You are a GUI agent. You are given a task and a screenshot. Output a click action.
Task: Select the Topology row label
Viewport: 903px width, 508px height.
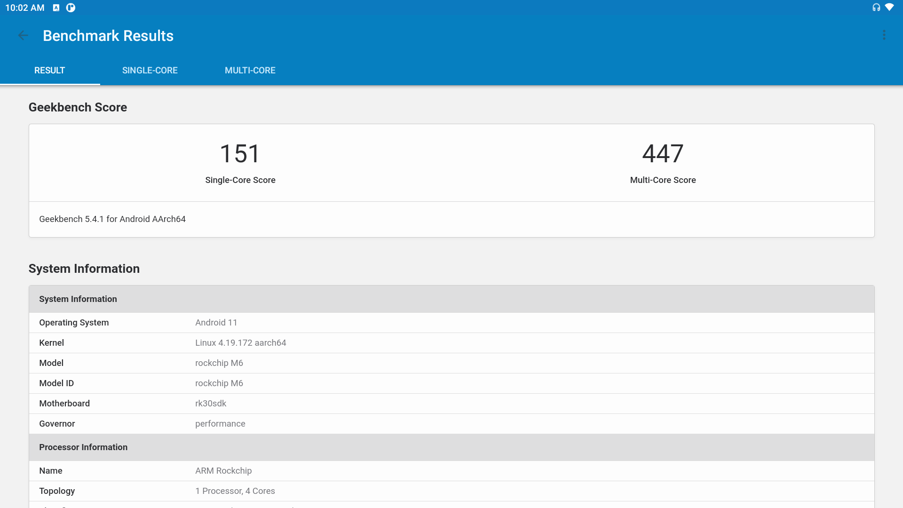point(57,491)
